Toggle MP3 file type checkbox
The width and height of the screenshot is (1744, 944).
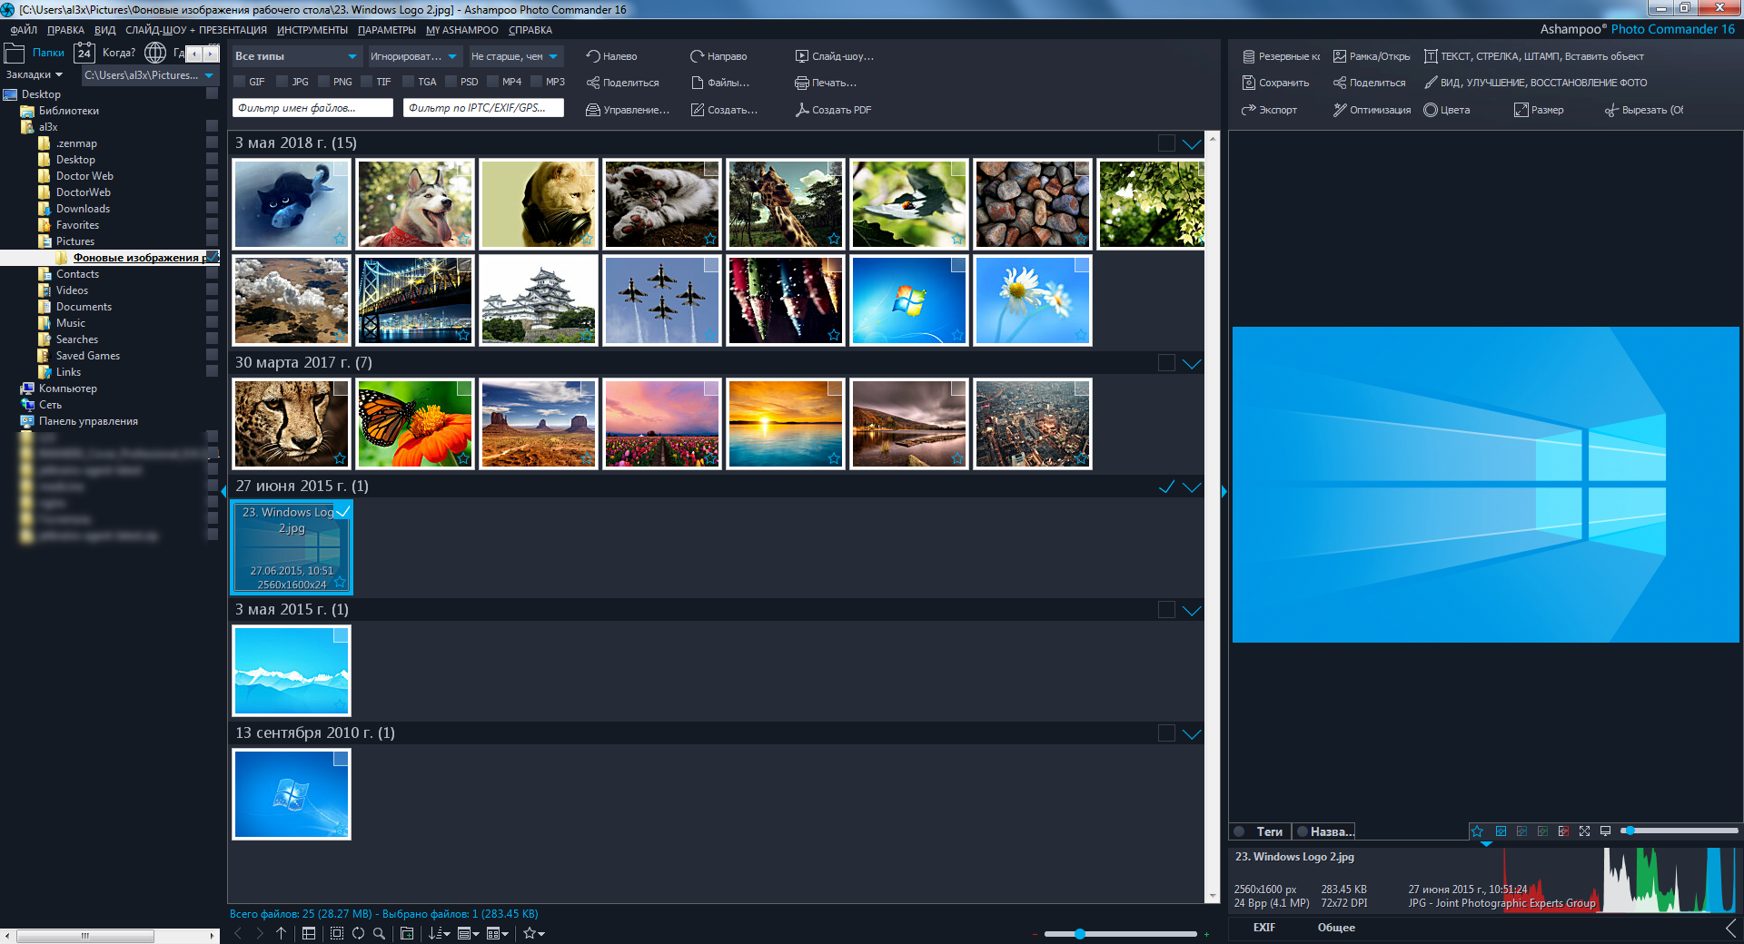tap(536, 82)
